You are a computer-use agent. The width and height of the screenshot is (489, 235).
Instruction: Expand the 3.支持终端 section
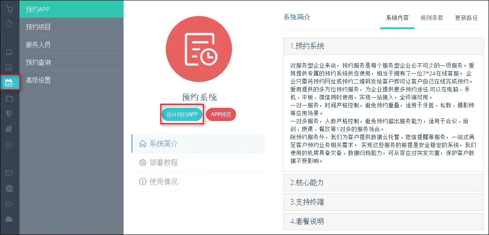pos(383,202)
